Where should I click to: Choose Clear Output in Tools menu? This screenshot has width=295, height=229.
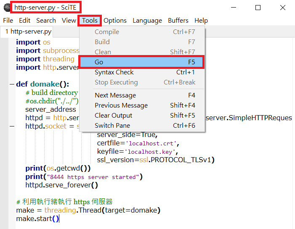tap(141, 116)
